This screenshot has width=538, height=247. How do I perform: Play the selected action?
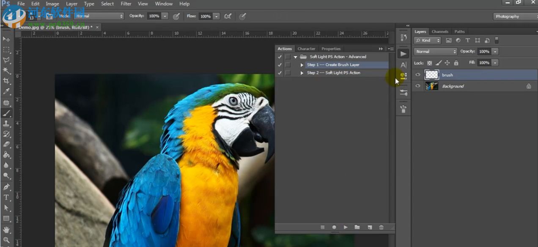click(x=346, y=227)
